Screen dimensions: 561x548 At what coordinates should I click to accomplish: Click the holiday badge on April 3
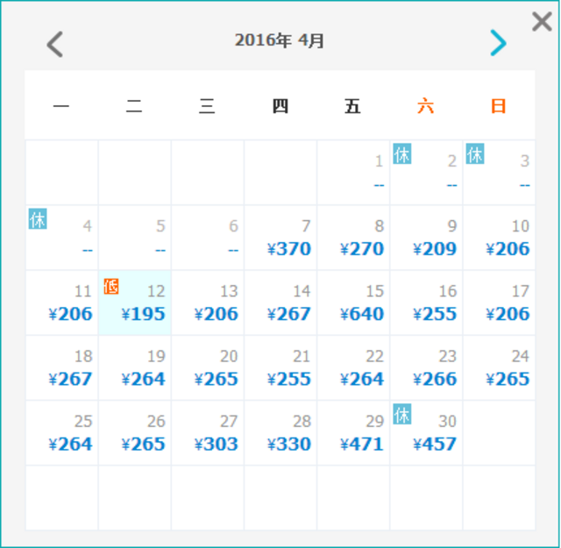(x=475, y=154)
